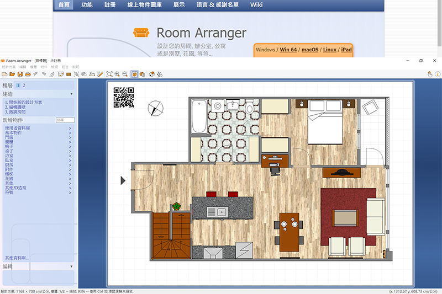Expand the 浴室 category
Viewport: 442px width, 294px height.
click(38, 156)
